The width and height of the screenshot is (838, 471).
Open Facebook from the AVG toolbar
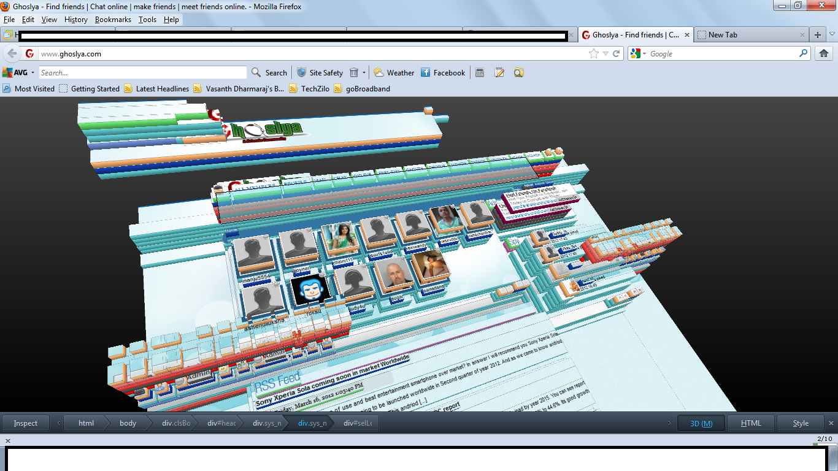tap(442, 72)
